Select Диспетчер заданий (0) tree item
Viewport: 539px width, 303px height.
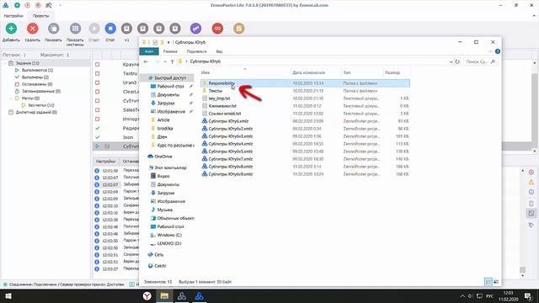pyautogui.click(x=36, y=112)
